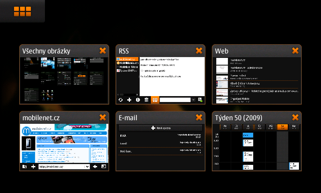Open the first e-mail account row

(x=160, y=136)
